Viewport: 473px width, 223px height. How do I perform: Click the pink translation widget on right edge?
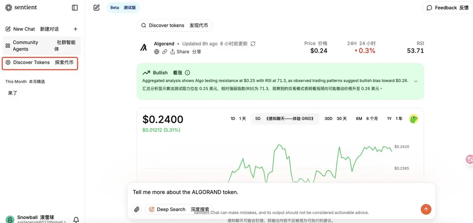point(469,159)
